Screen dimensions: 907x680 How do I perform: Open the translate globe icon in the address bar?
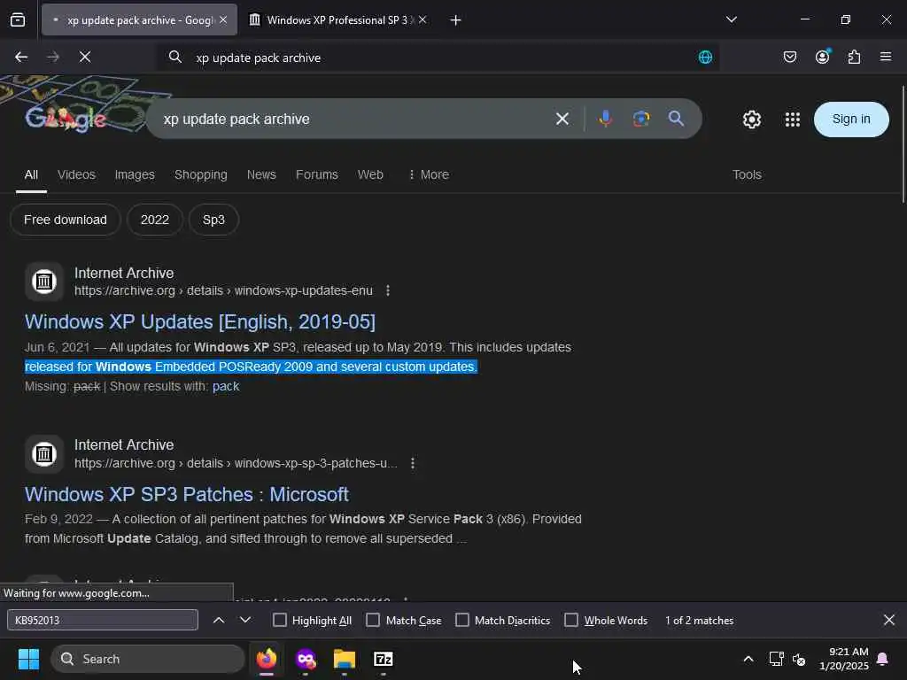pyautogui.click(x=705, y=58)
